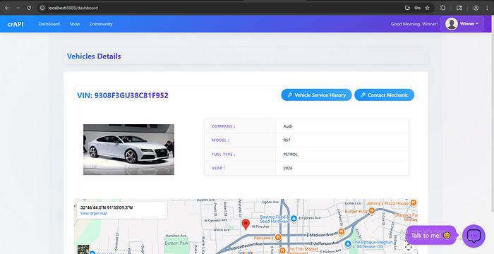Click the VIN 9308F3GU38C81F952 text
The width and height of the screenshot is (494, 254).
point(123,95)
